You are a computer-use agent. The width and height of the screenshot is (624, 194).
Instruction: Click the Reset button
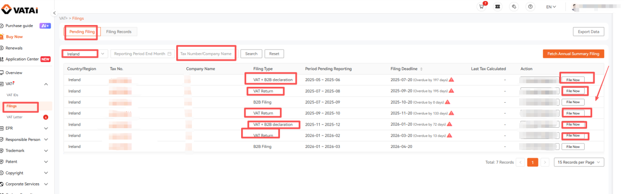point(274,54)
